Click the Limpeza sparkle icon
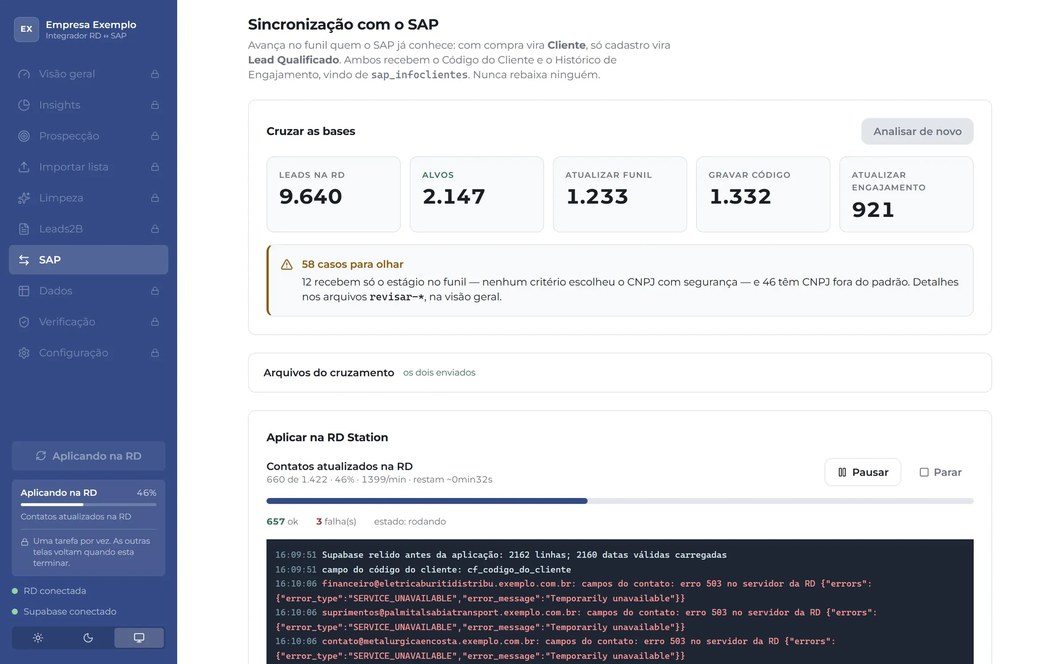The width and height of the screenshot is (1063, 664). [24, 198]
